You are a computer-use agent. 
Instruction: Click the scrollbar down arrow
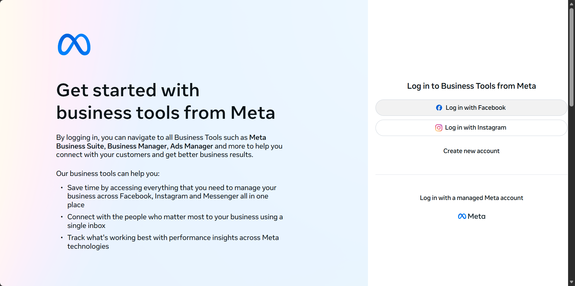point(571,282)
